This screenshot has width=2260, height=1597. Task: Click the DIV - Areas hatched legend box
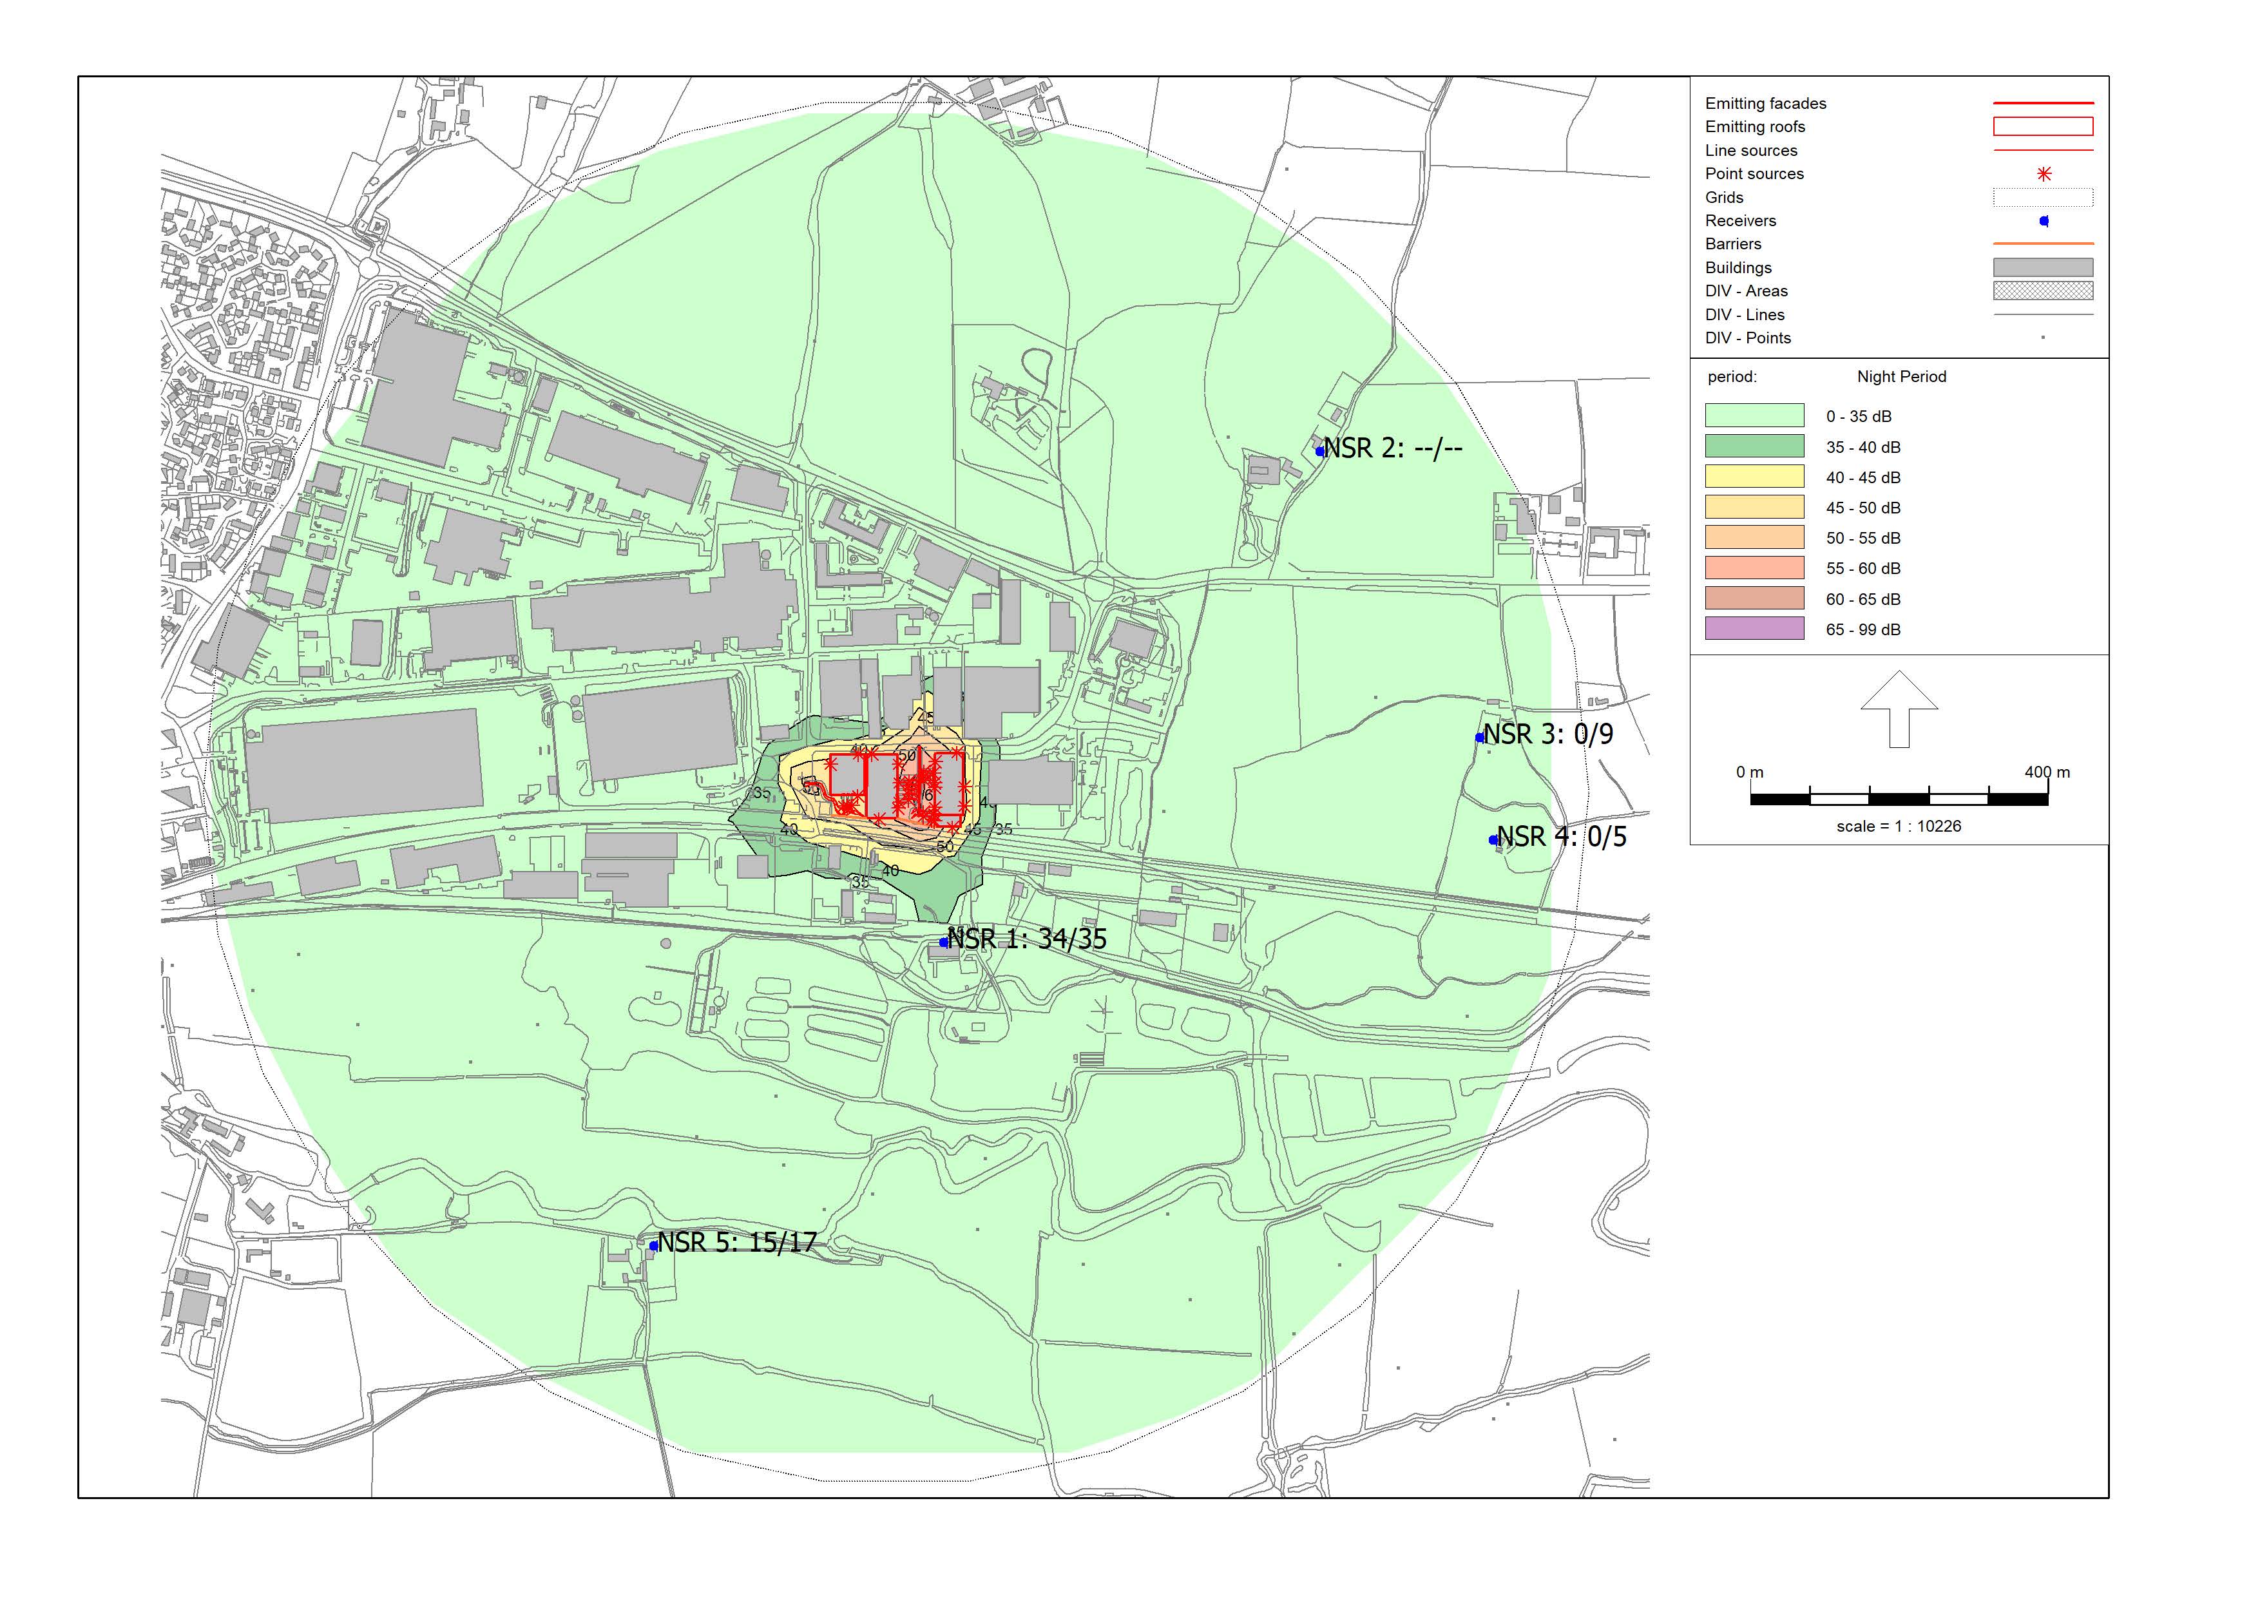point(2042,291)
